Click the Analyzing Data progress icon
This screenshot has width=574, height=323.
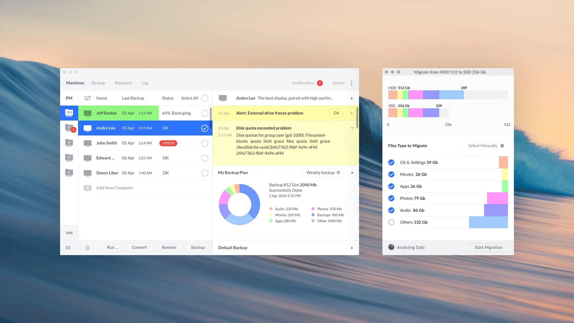pos(391,247)
